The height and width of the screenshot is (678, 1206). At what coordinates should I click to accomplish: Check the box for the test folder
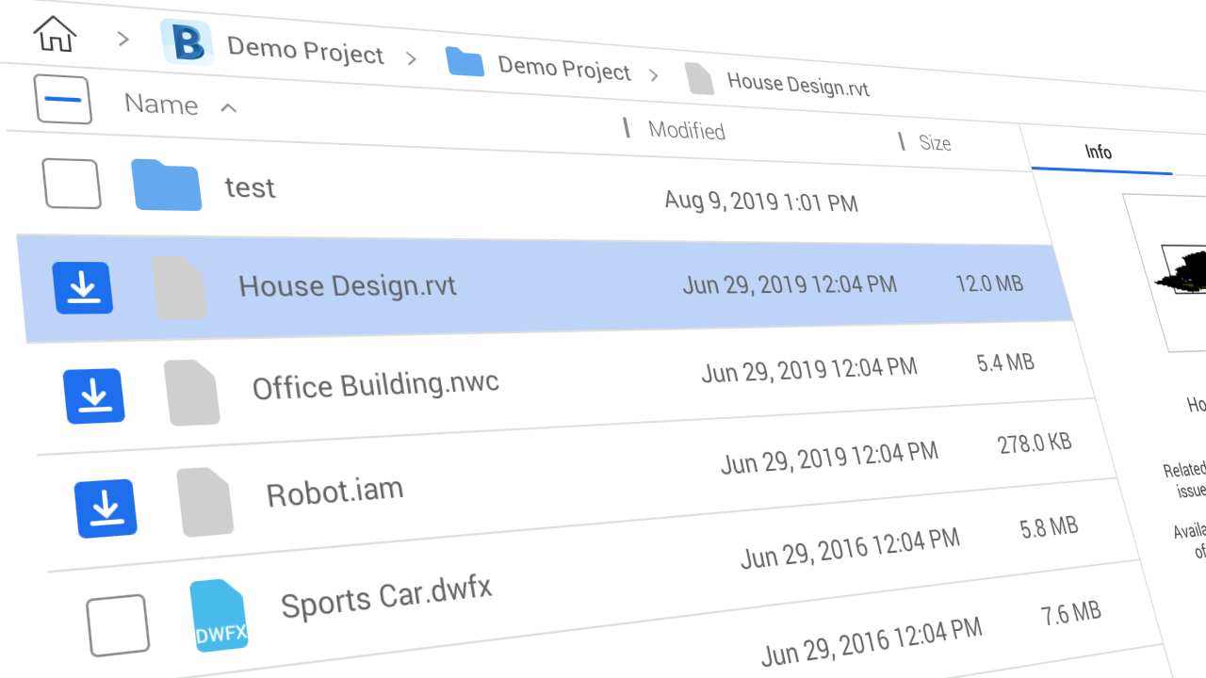pyautogui.click(x=72, y=184)
